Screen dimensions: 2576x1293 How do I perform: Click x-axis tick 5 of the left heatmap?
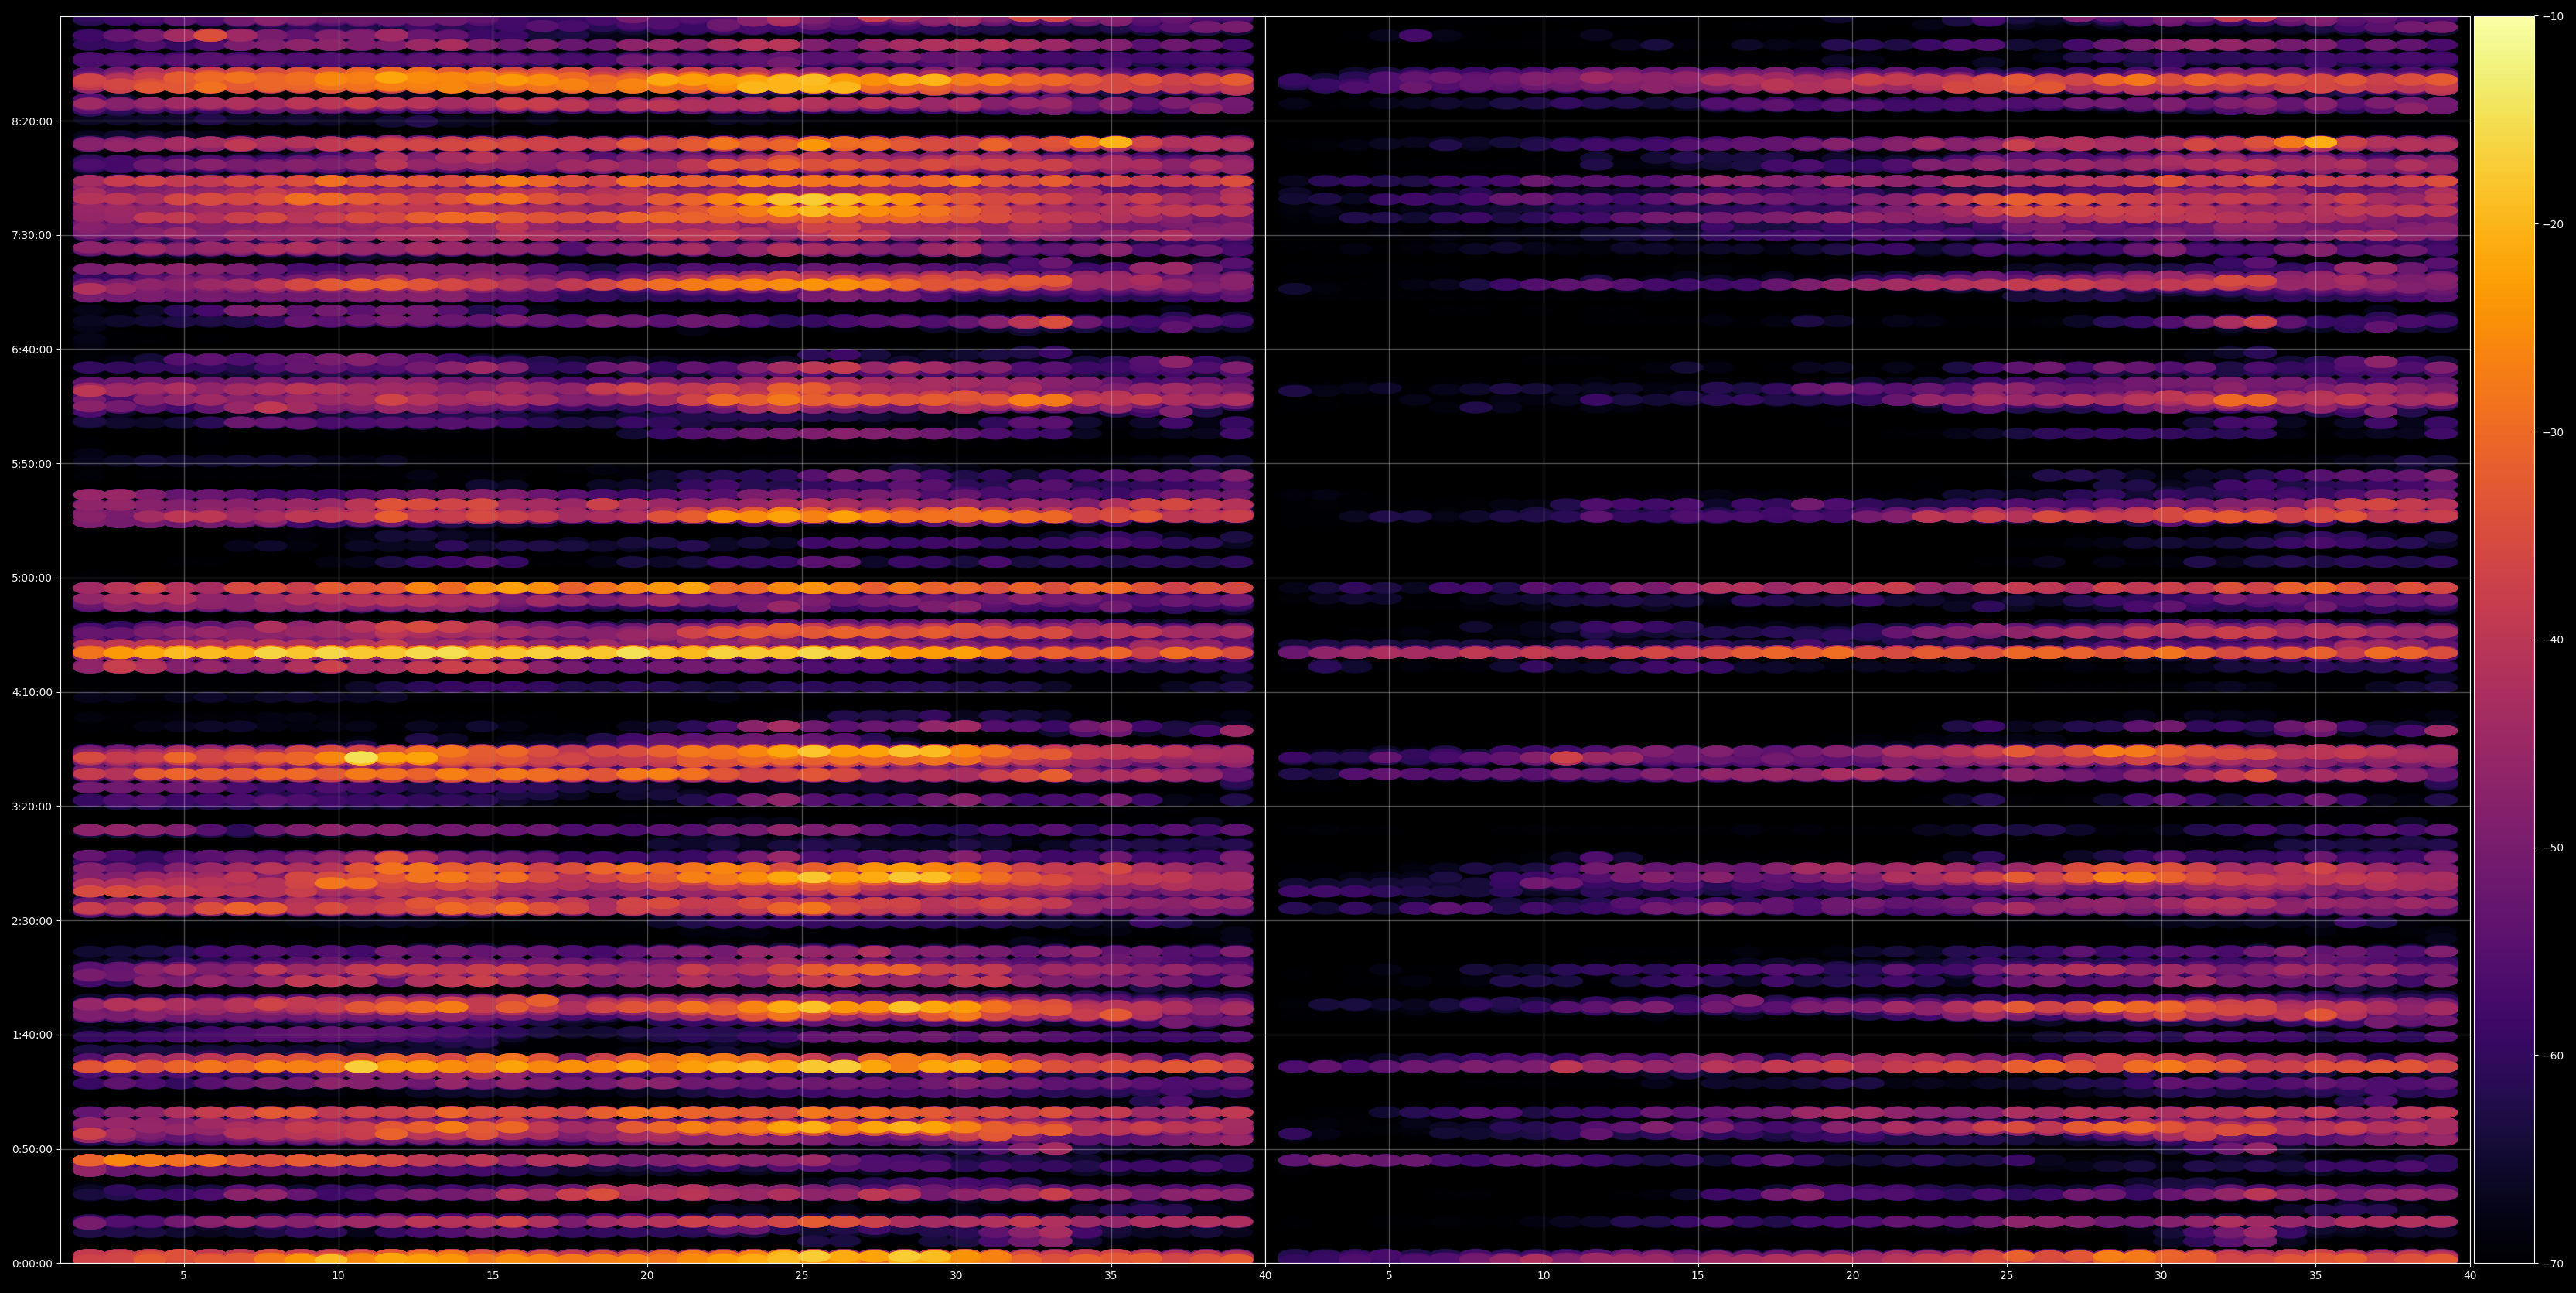(x=183, y=1275)
